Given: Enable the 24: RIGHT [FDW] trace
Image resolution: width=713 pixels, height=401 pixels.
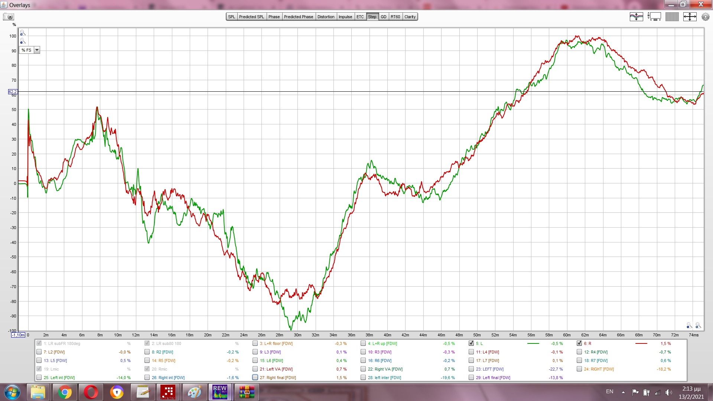Looking at the screenshot, I should [579, 369].
